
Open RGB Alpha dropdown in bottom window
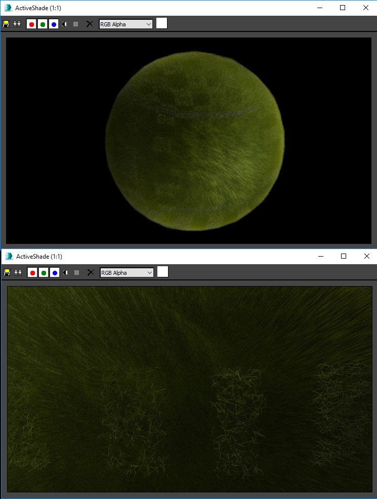[127, 272]
